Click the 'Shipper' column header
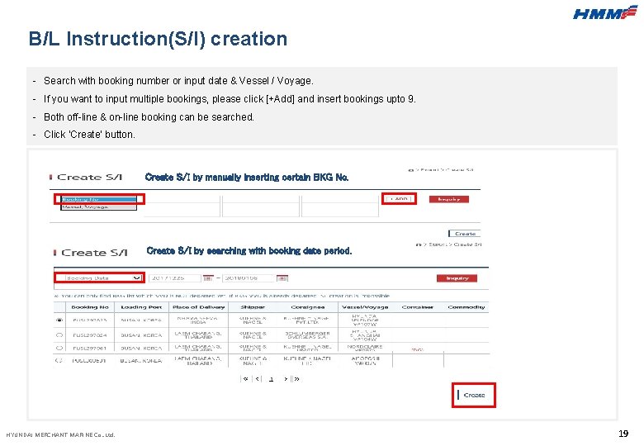Viewport: 644px width, 446px height. [x=253, y=306]
